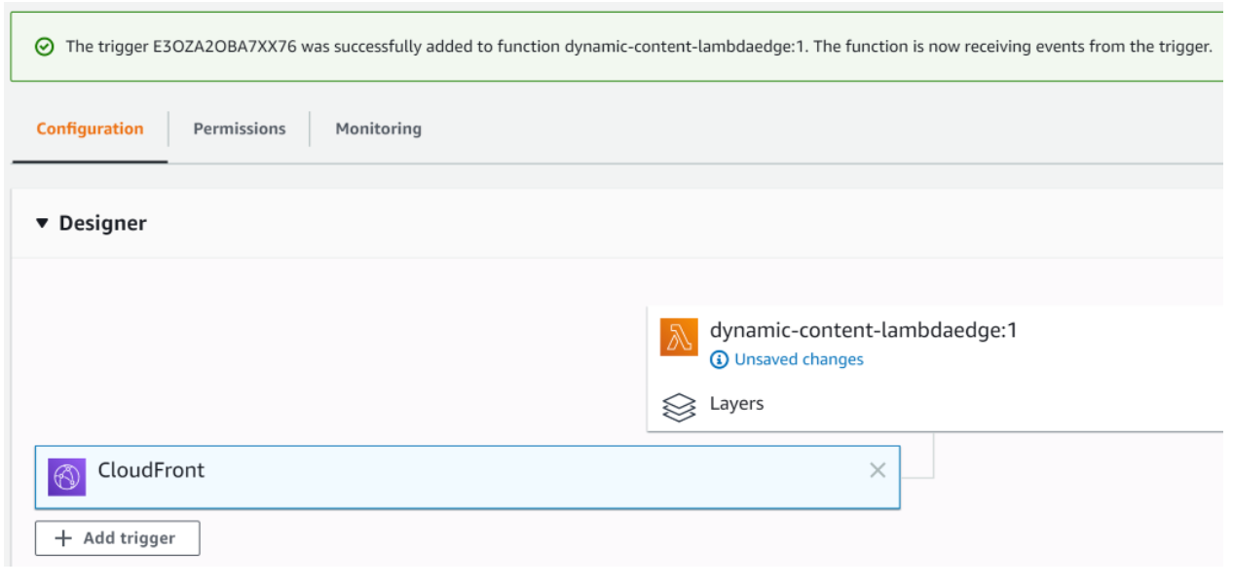Remove the CloudFront trigger with X
This screenshot has height=588, width=1233.
(x=878, y=470)
